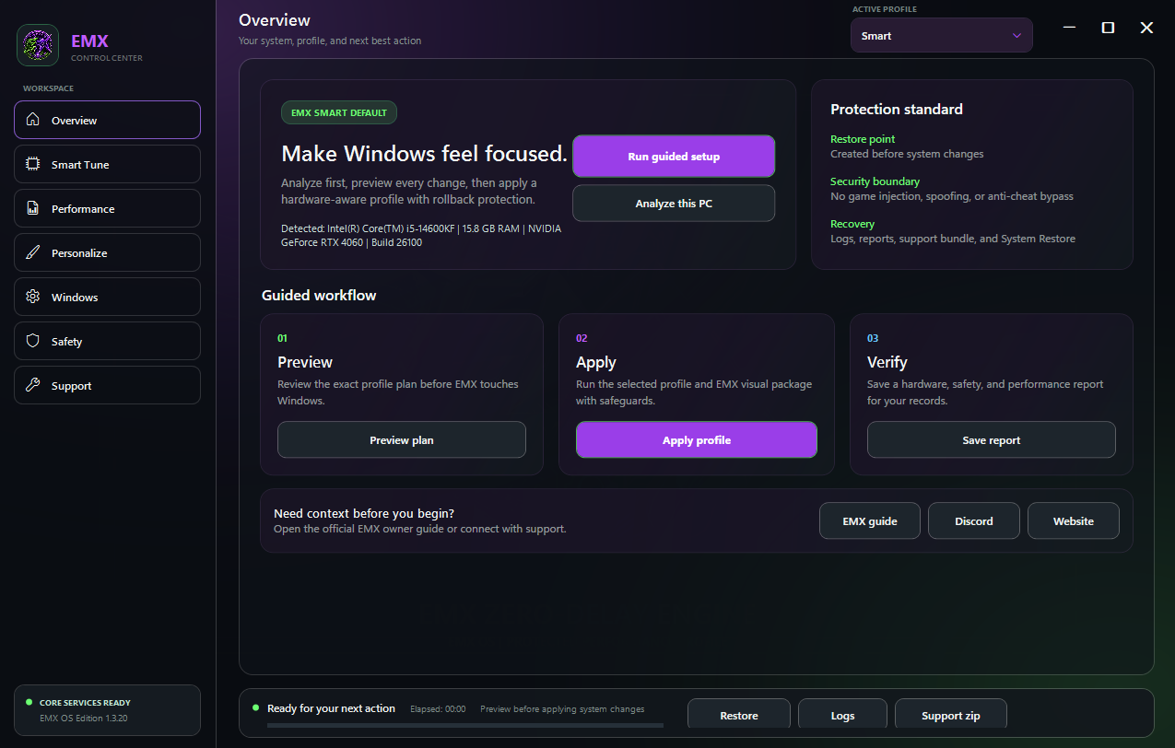Viewport: 1175px width, 748px height.
Task: Click the green core services status dot
Action: click(29, 702)
